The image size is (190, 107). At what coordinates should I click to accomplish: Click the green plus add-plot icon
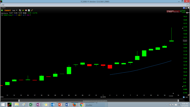tap(2, 10)
